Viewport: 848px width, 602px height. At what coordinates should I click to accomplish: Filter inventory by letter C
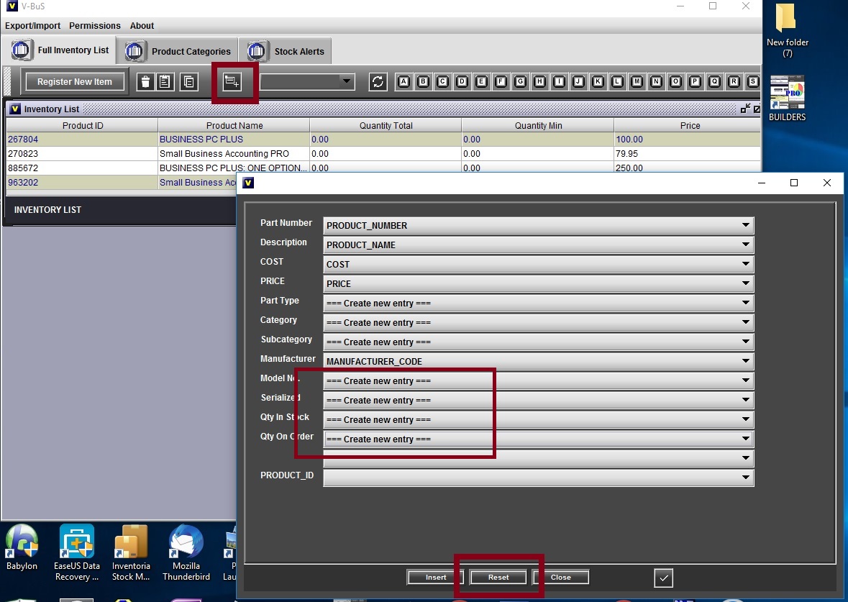point(443,82)
